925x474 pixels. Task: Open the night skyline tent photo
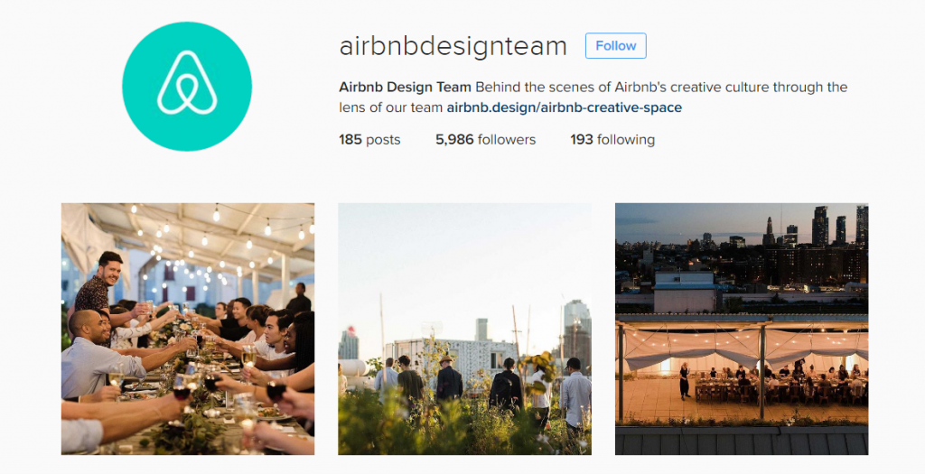[x=742, y=329]
